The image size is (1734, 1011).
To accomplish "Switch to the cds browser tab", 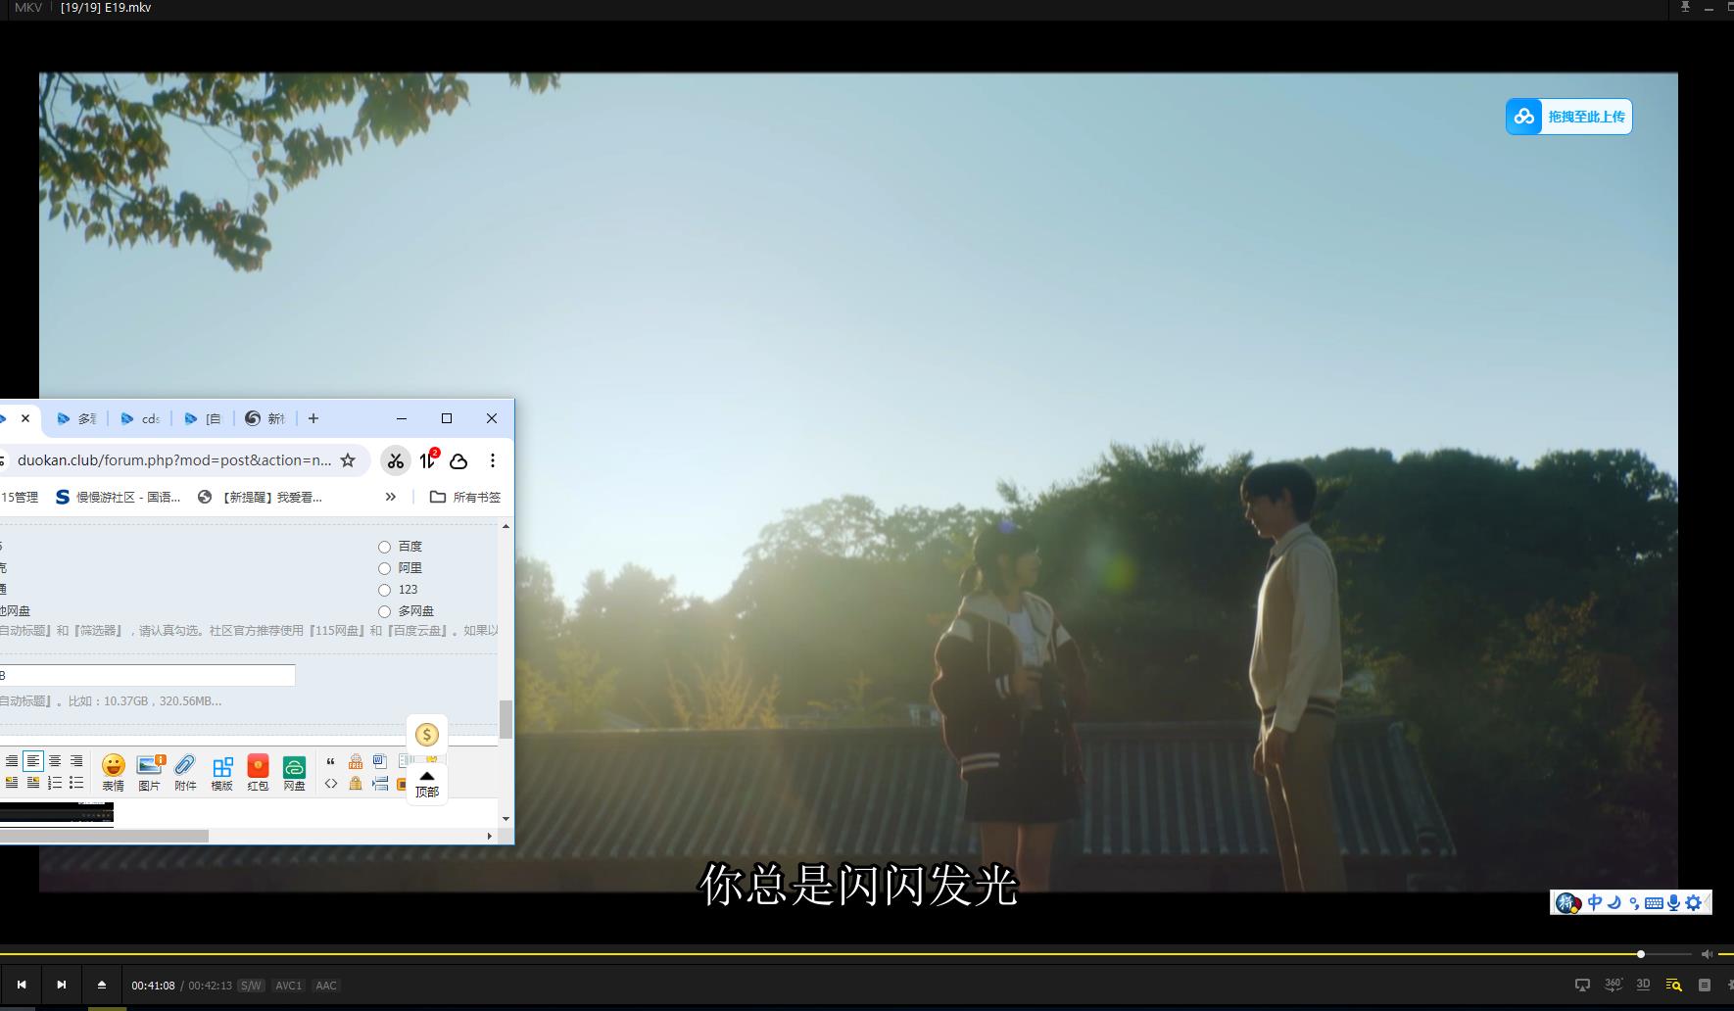I will 141,418.
